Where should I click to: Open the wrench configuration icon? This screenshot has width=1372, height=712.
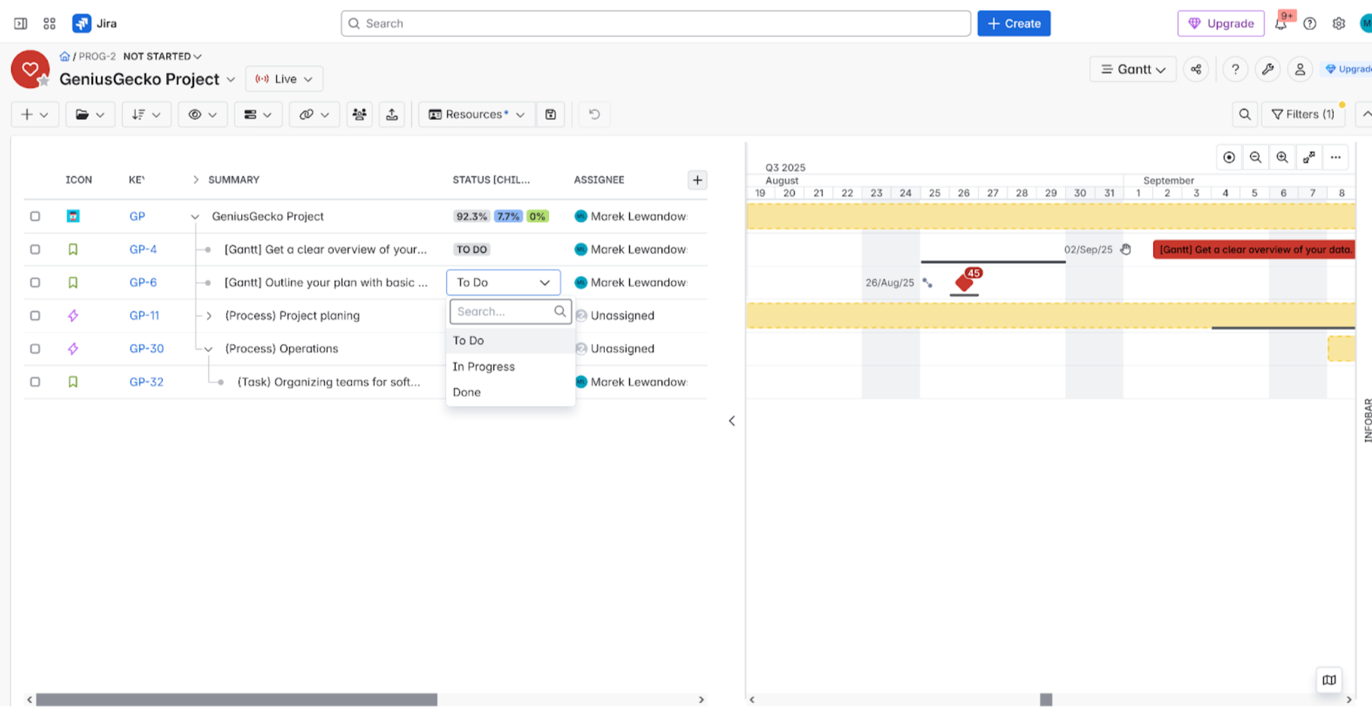1268,69
